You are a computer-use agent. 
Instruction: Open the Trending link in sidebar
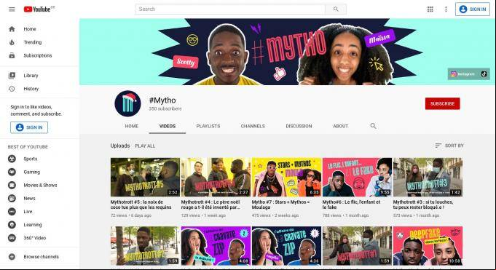(x=33, y=42)
